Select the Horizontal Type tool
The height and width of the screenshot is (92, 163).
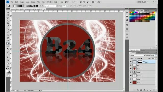(8, 55)
